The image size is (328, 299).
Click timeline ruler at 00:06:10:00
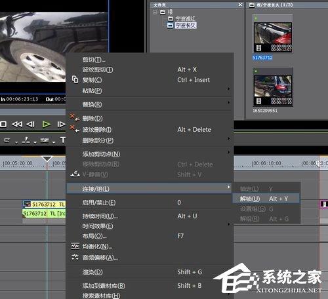[266, 163]
